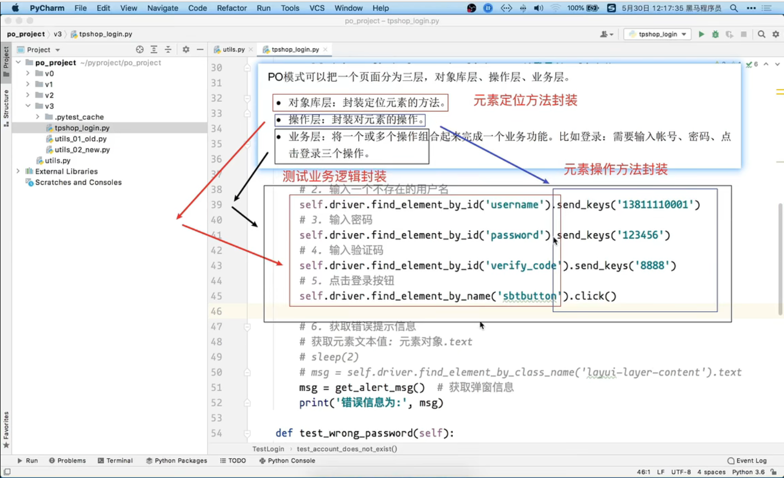
Task: Click the editor vertical scrollbar
Action: click(x=780, y=259)
